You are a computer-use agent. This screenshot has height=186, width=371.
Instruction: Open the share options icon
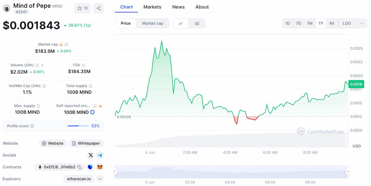[99, 8]
